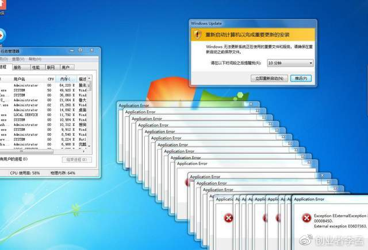This screenshot has width=368, height=250.
Task: Click title bar of front-most Application Error dialog
Action: pyautogui.click(x=329, y=199)
